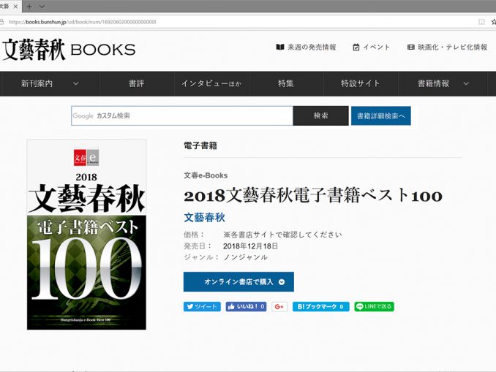Click the calendar icon beside イベント
496x372 pixels.
(x=356, y=47)
